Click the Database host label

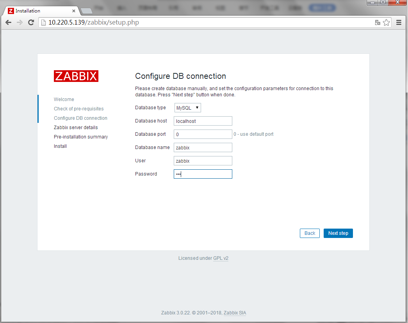[151, 121]
